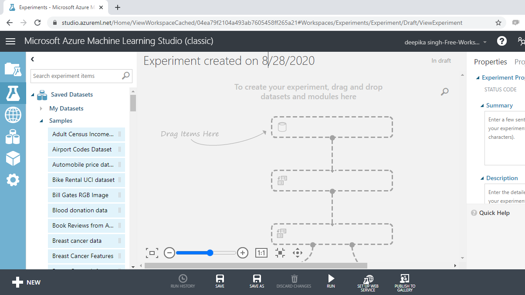Bookmark this page with the star

click(498, 23)
